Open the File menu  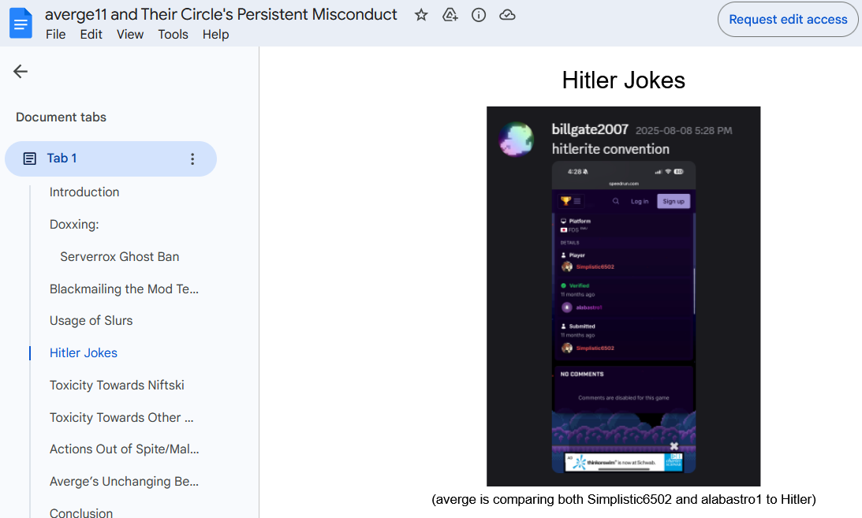(55, 35)
